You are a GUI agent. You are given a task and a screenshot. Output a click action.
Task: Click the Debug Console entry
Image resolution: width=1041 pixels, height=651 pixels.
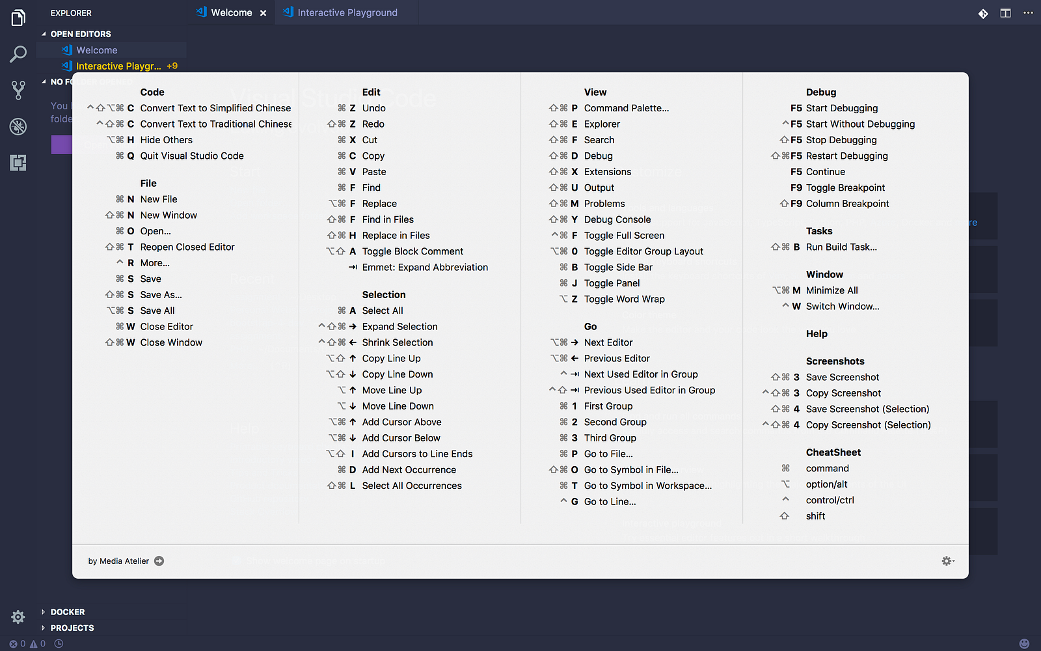(x=617, y=219)
